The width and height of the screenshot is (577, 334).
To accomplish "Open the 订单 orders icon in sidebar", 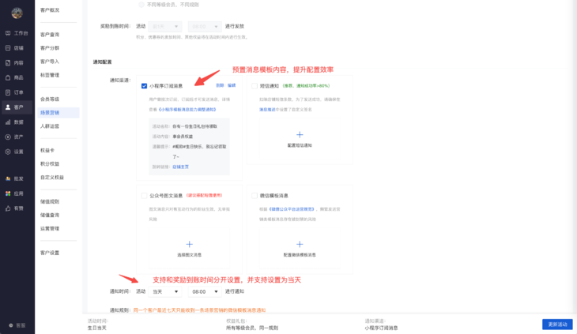I will 8,92.
